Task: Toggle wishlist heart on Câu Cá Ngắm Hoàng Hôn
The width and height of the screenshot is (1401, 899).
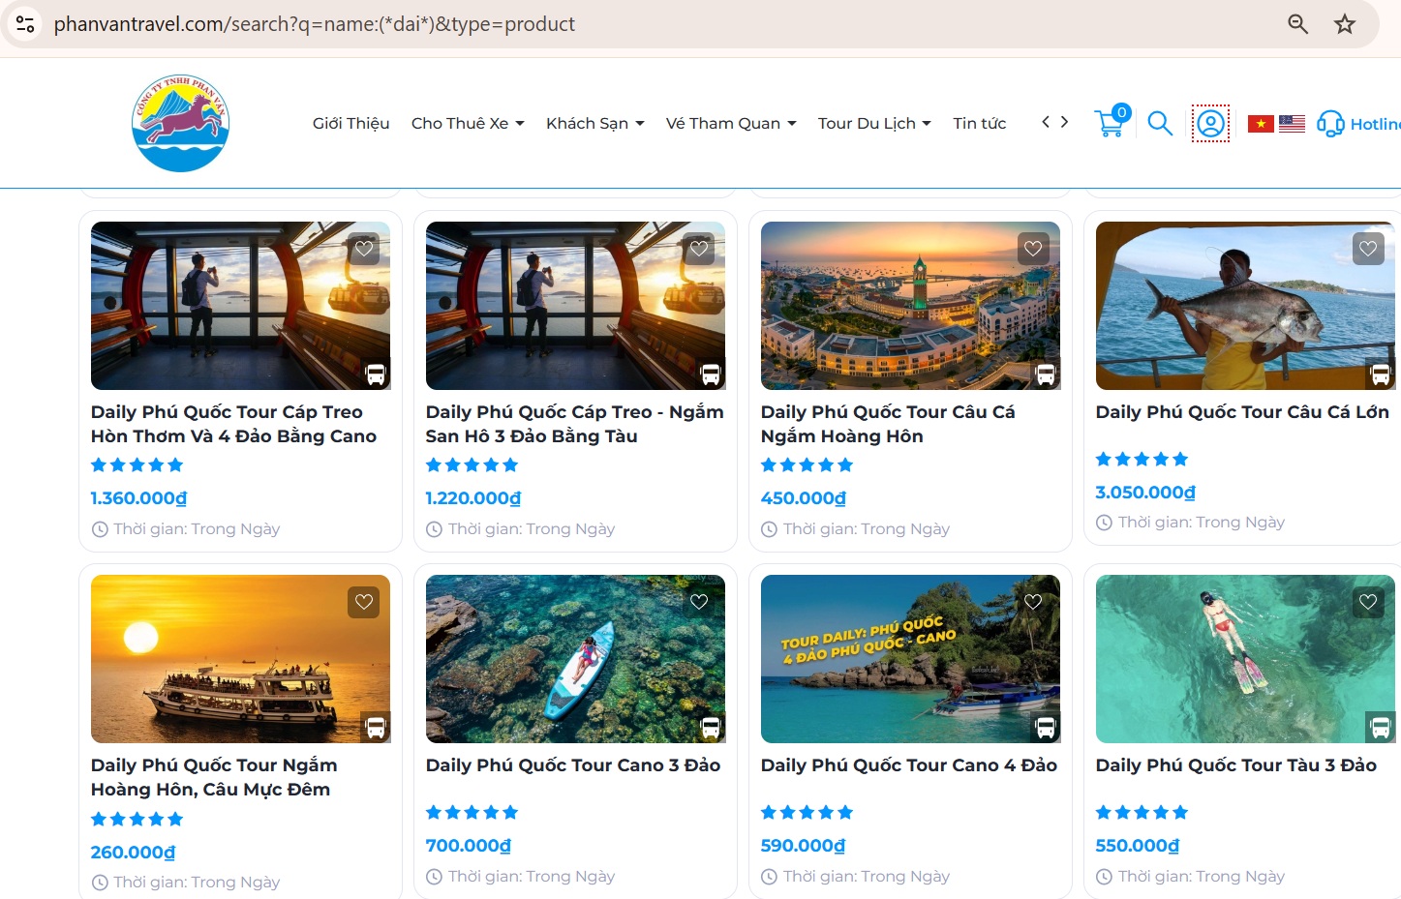Action: tap(1033, 249)
